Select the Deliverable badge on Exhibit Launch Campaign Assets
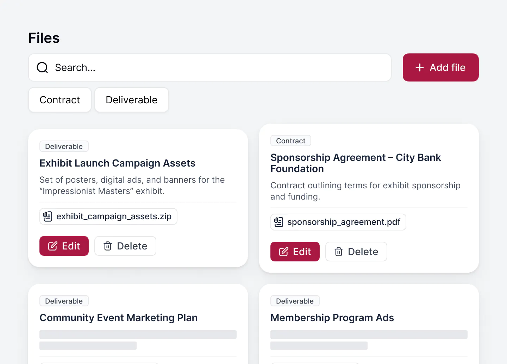 [x=64, y=146]
